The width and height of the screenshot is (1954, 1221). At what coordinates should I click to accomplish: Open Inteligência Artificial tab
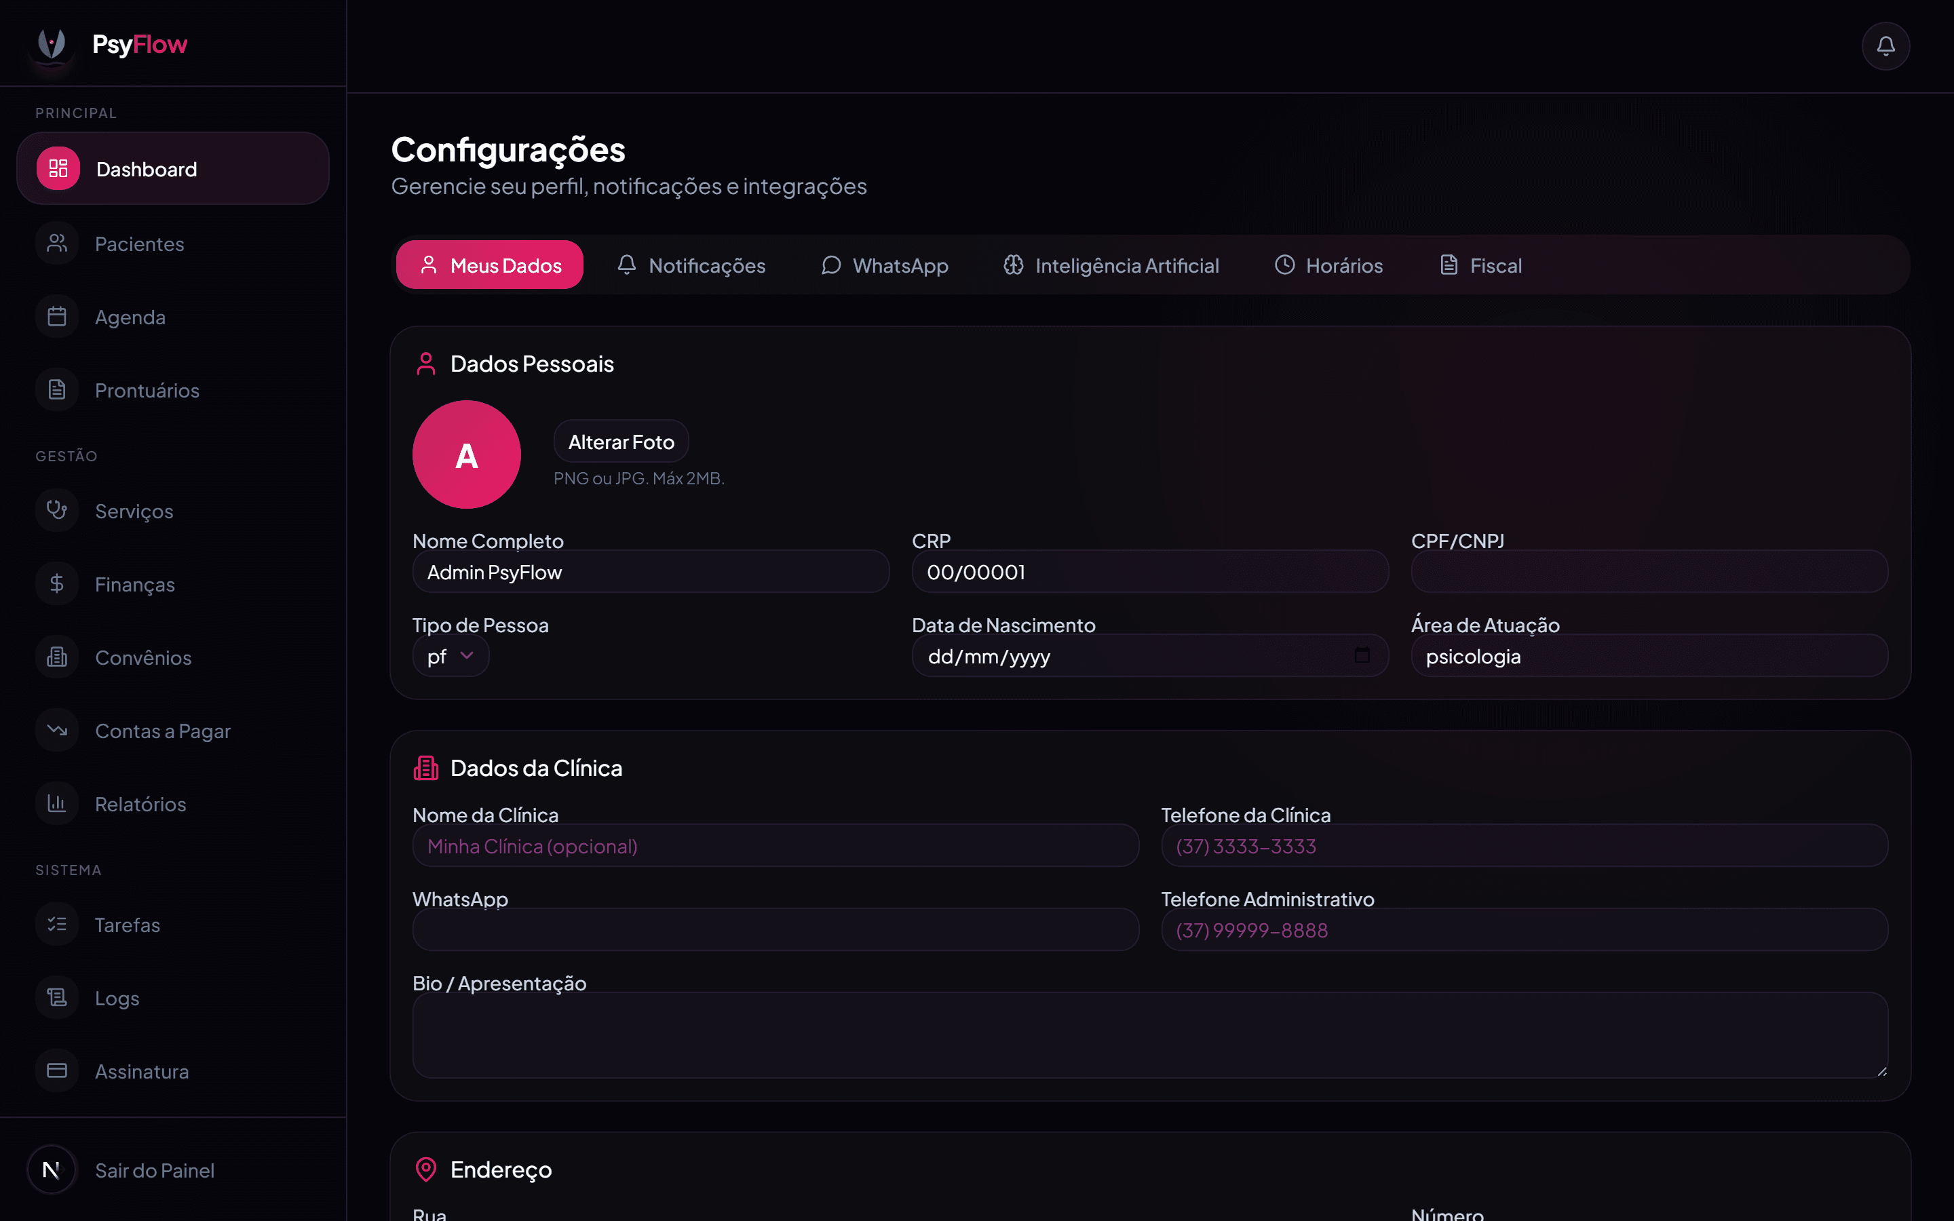[1111, 265]
